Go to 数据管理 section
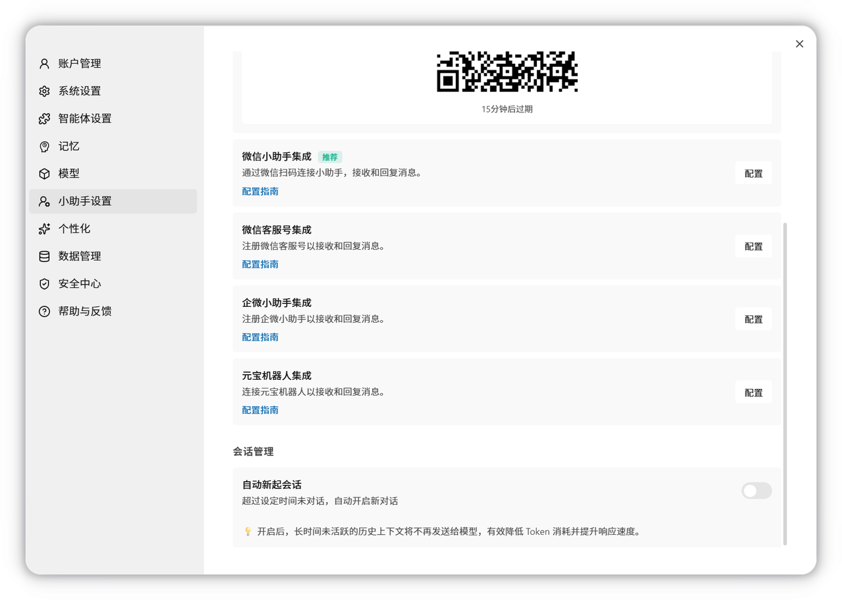Screen dimensions: 842x600 (113, 256)
